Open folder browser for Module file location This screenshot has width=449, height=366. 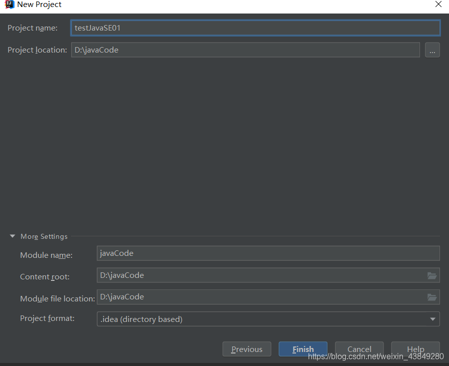click(432, 297)
